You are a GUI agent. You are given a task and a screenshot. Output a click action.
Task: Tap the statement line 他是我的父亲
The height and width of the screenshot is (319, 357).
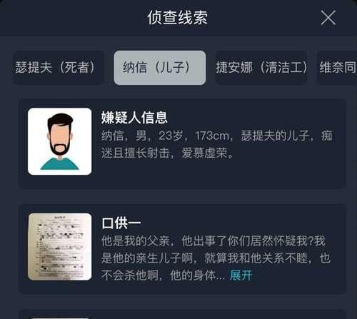click(213, 241)
